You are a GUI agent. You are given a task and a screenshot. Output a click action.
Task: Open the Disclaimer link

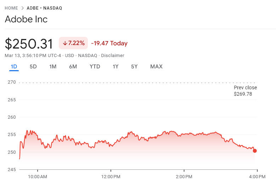pyautogui.click(x=113, y=56)
